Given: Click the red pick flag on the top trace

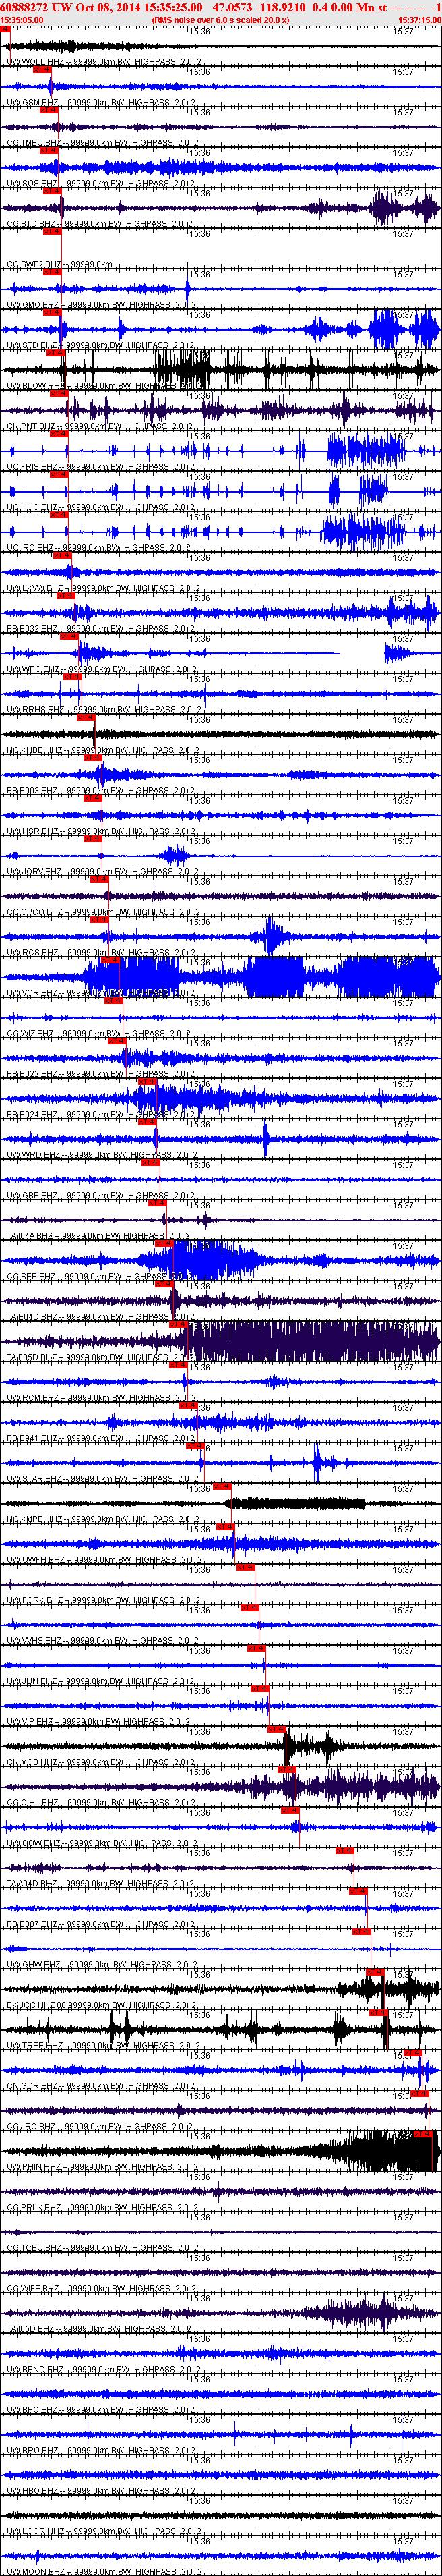Looking at the screenshot, I should point(5,30).
